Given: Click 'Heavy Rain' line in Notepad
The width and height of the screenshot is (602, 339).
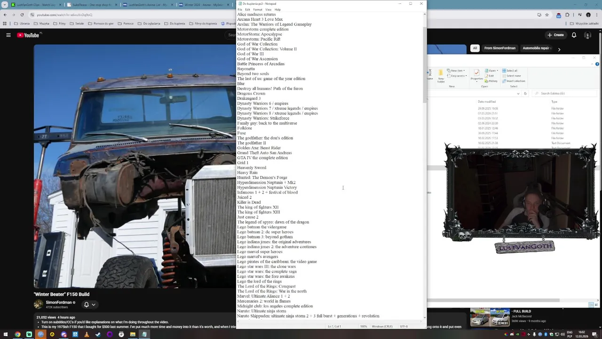Looking at the screenshot, I should pos(247,173).
